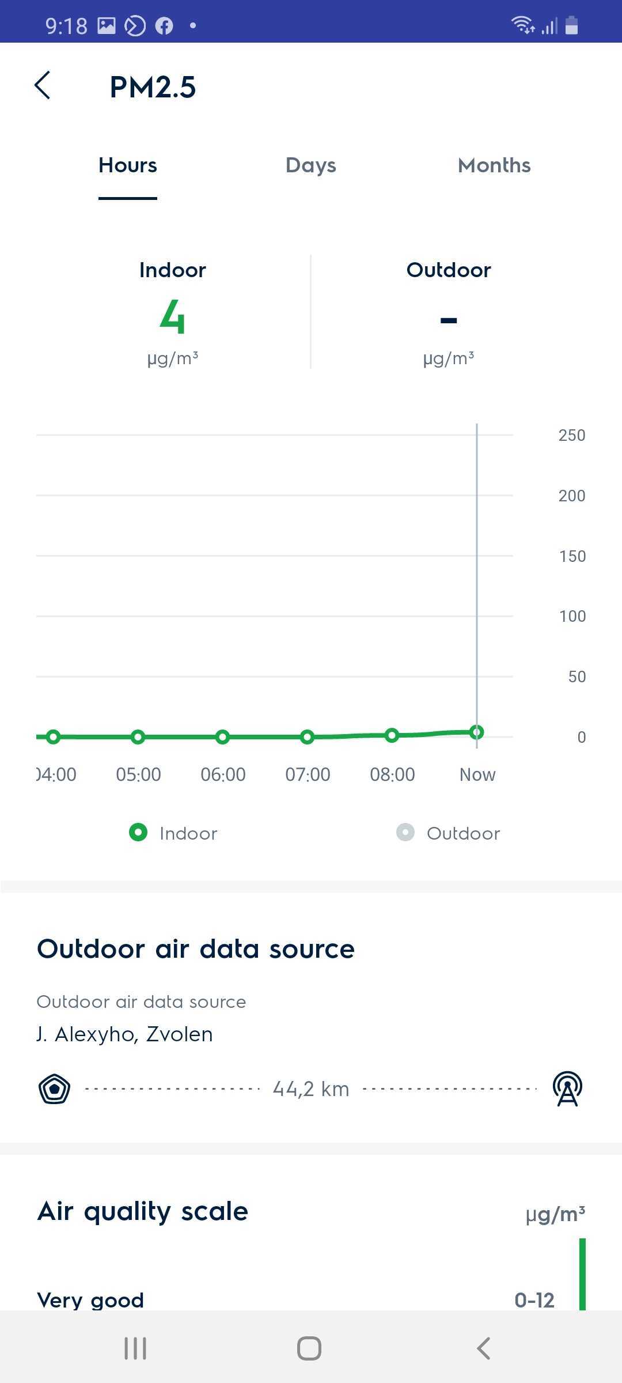Tap the Indoor 4 µg/m³ reading
Screen dimensions: 622x1383
[x=173, y=317]
